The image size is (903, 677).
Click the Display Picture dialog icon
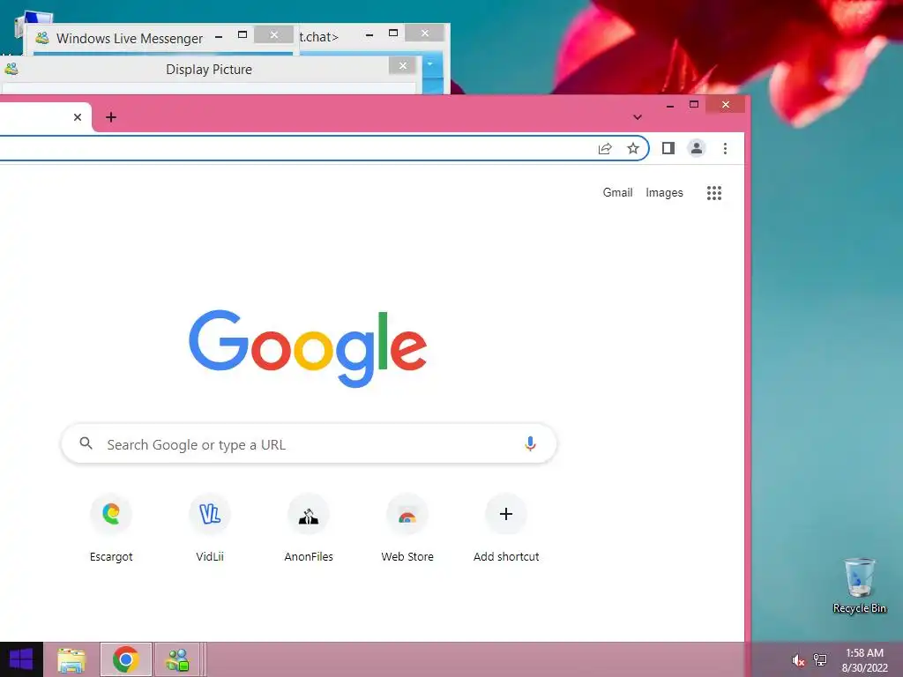11,69
